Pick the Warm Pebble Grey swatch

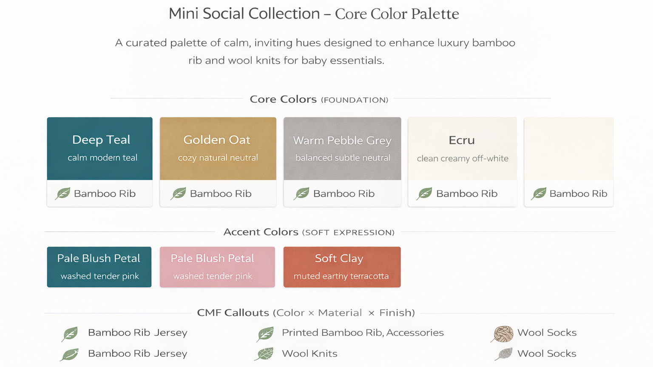coord(342,149)
